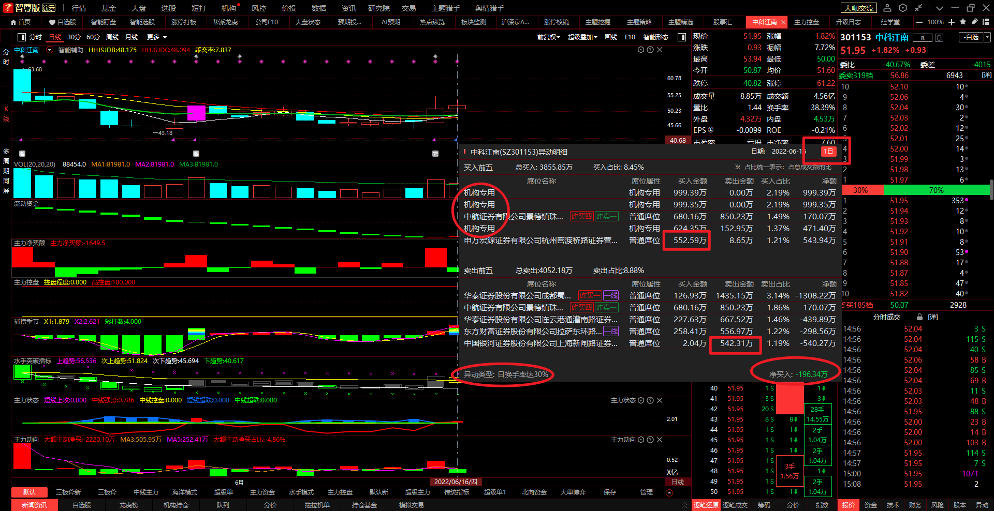Click the 1日 button in 异动明细

point(828,152)
